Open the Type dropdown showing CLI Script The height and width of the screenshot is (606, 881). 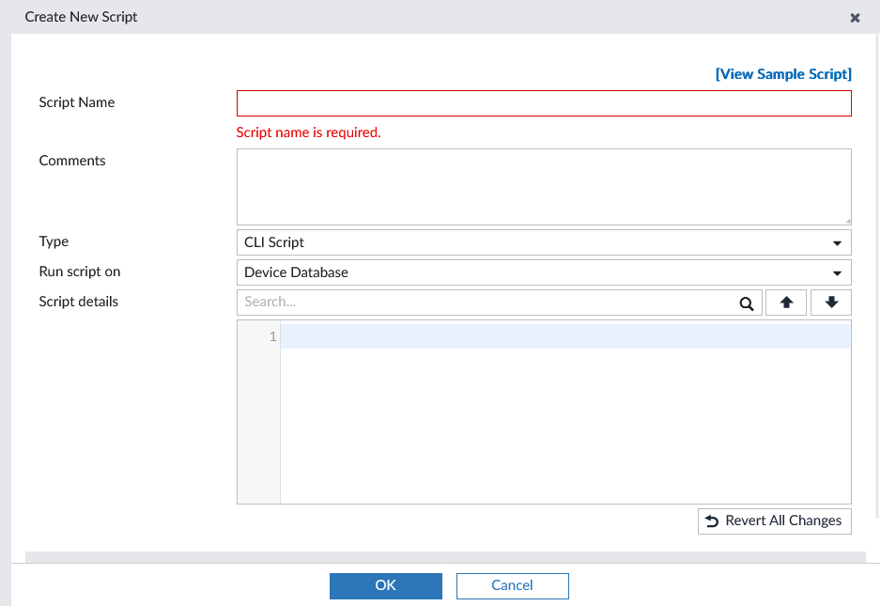pyautogui.click(x=544, y=242)
